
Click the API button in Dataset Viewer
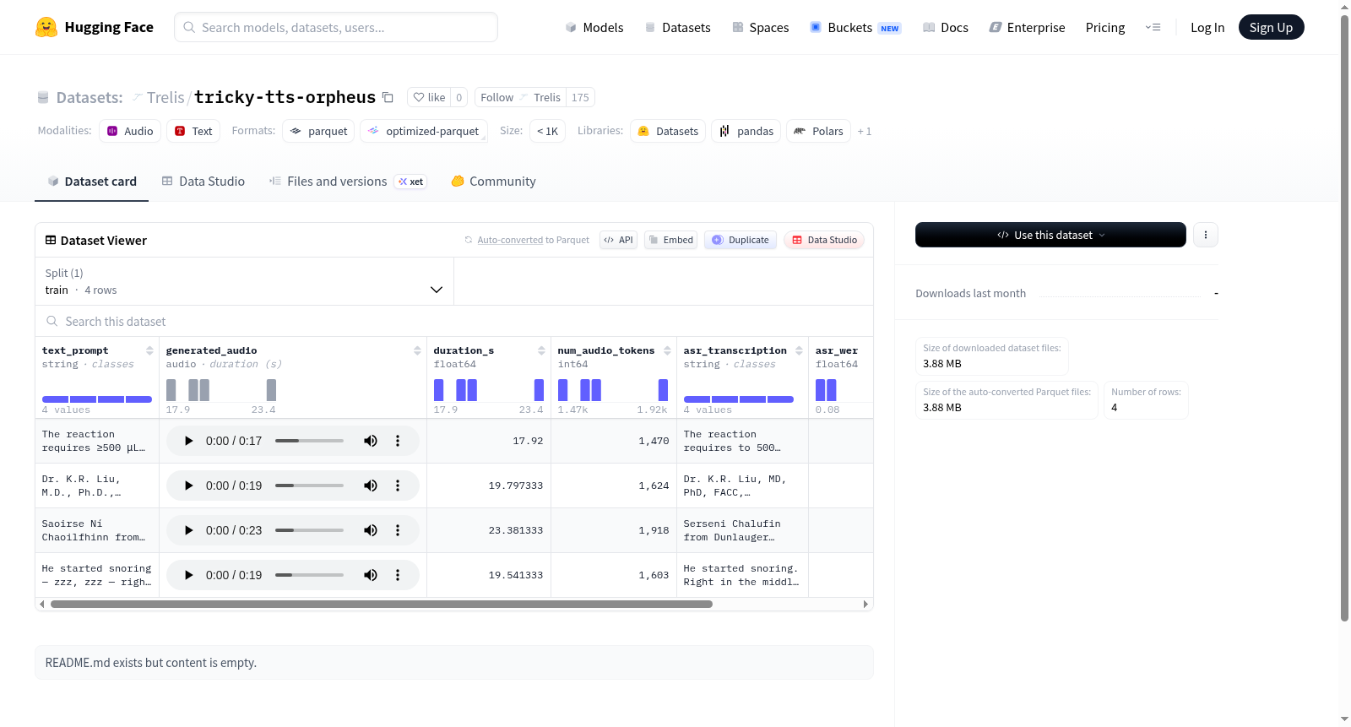[618, 240]
